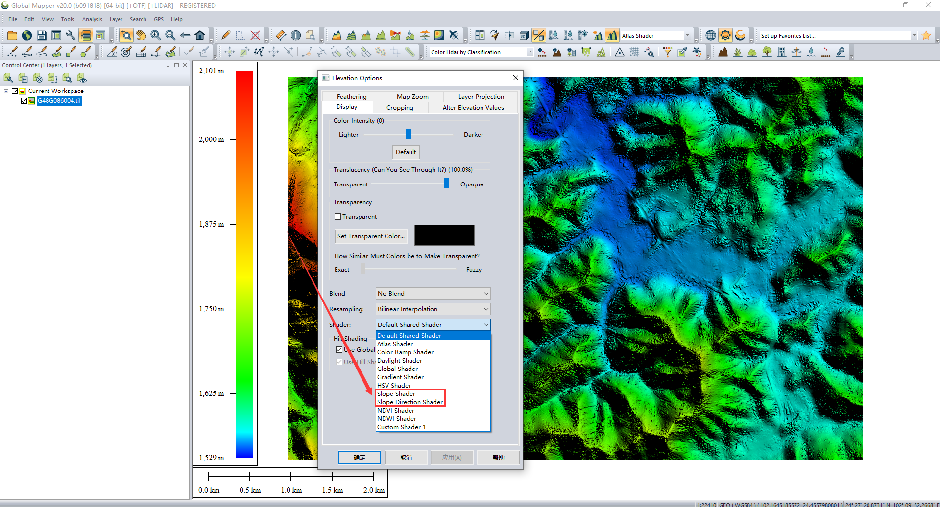Cancel with the 取消 button
Viewport: 940px width, 507px height.
click(406, 458)
